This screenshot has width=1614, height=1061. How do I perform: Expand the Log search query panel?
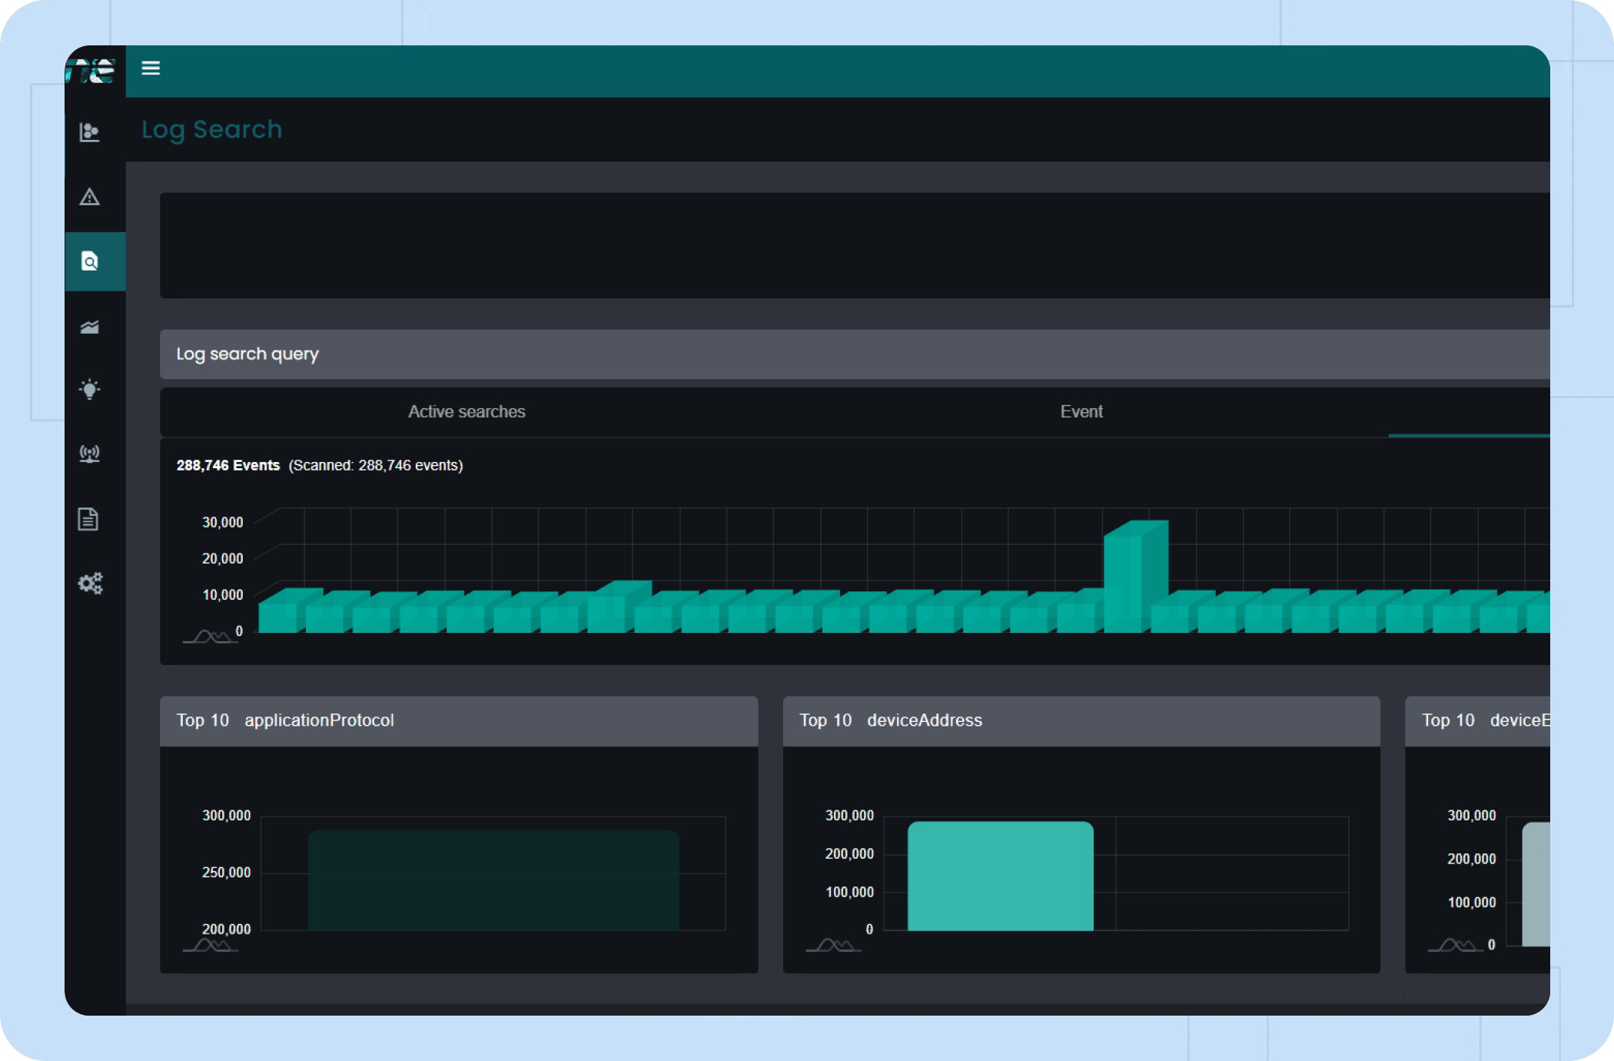pos(247,354)
